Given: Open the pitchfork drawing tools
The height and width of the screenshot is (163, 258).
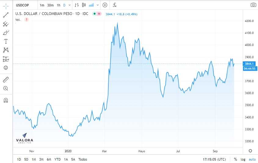Looking at the screenshot, I should pos(6,24).
